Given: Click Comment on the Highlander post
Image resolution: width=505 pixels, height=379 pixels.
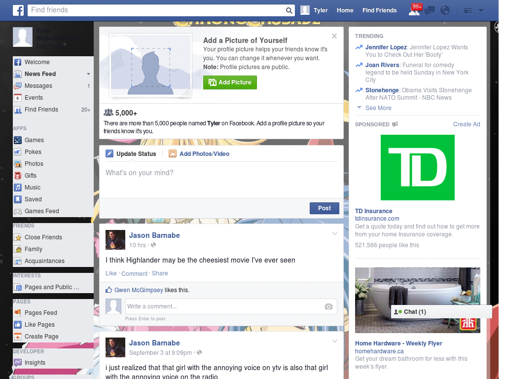Looking at the screenshot, I should pyautogui.click(x=134, y=273).
